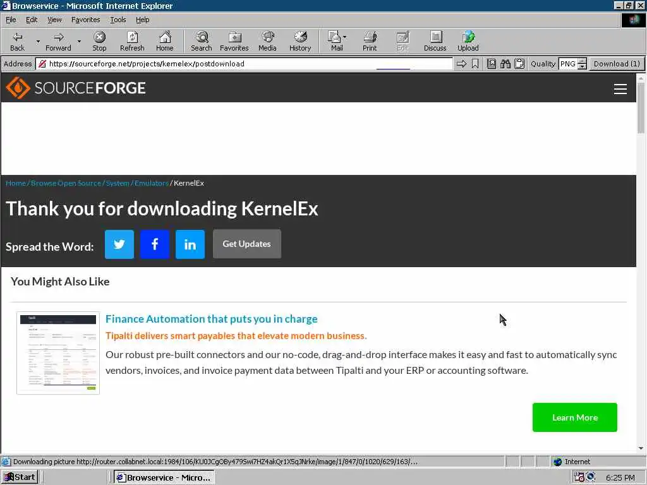Viewport: 647px width, 485px height.
Task: Reload the page with the Refresh icon
Action: 132,41
